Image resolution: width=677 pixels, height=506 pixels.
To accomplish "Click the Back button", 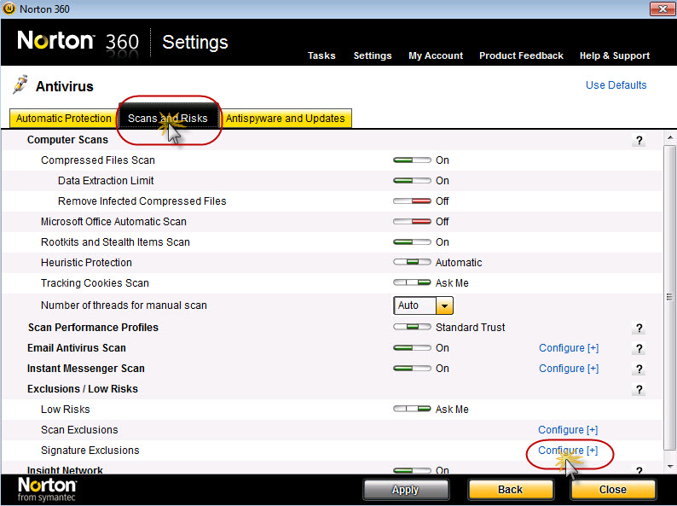I will pos(511,490).
